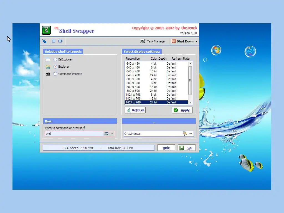Click the Refresh button
The height and width of the screenshot is (213, 284).
click(x=135, y=110)
